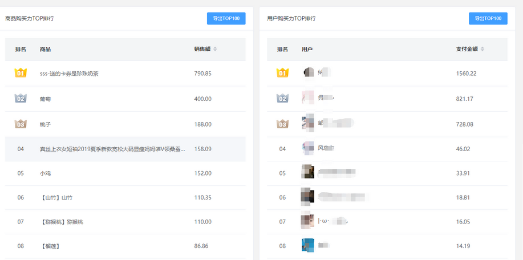This screenshot has width=523, height=260.
Task: Sort products by 销售额 column arrows
Action: pos(215,49)
